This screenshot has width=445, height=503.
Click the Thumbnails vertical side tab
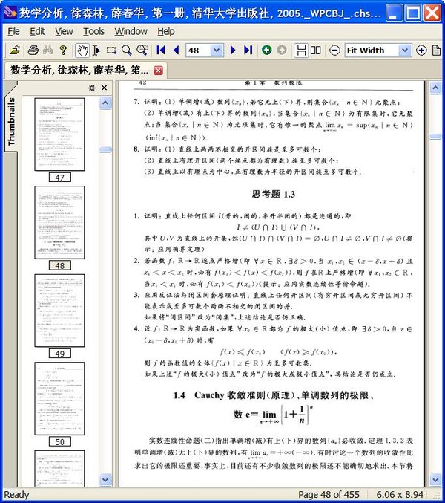[x=11, y=121]
